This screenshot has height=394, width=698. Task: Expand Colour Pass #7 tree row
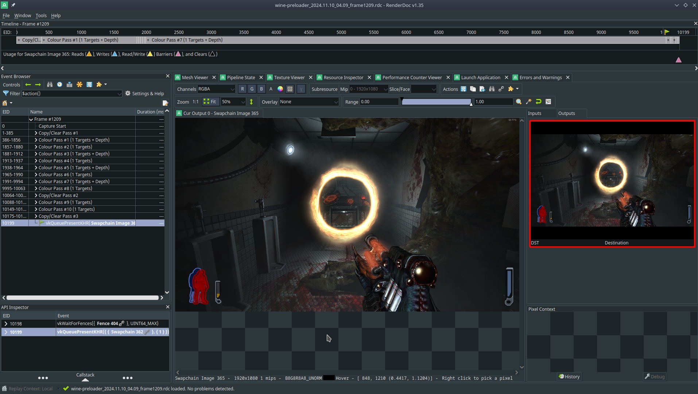[x=36, y=182]
